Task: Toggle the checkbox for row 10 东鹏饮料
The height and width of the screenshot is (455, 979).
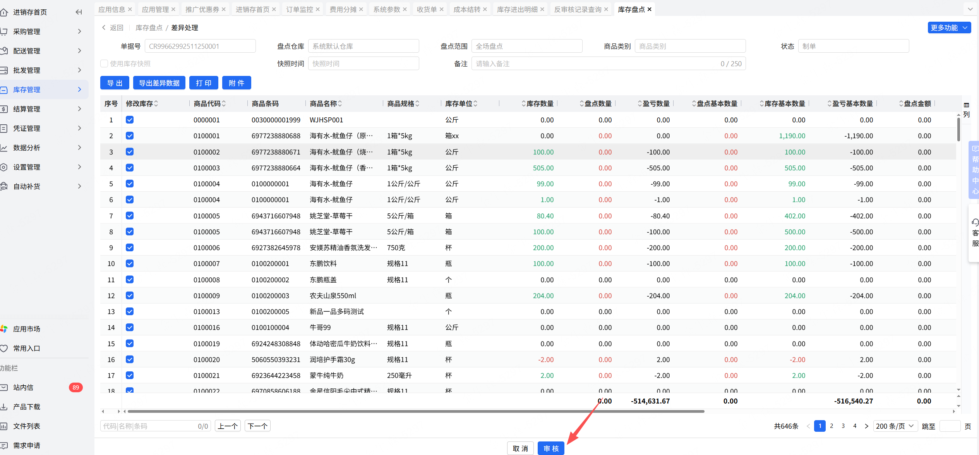Action: point(130,264)
